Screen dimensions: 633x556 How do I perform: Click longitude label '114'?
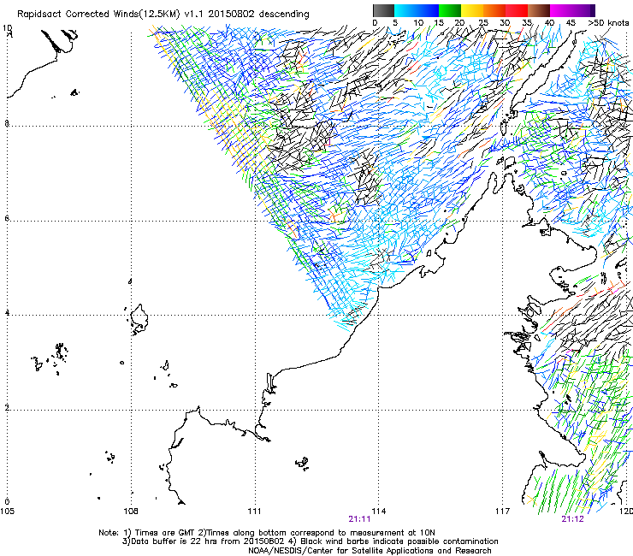pyautogui.click(x=379, y=512)
